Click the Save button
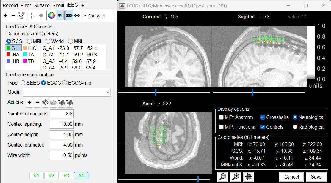The image size is (331, 183). pyautogui.click(x=316, y=177)
